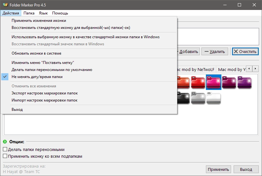
Task: Choose Восстановить стандартную иконку для выбранной папки
Action: [89, 28]
